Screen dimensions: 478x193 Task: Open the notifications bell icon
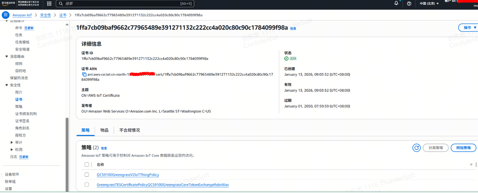pos(396,3)
